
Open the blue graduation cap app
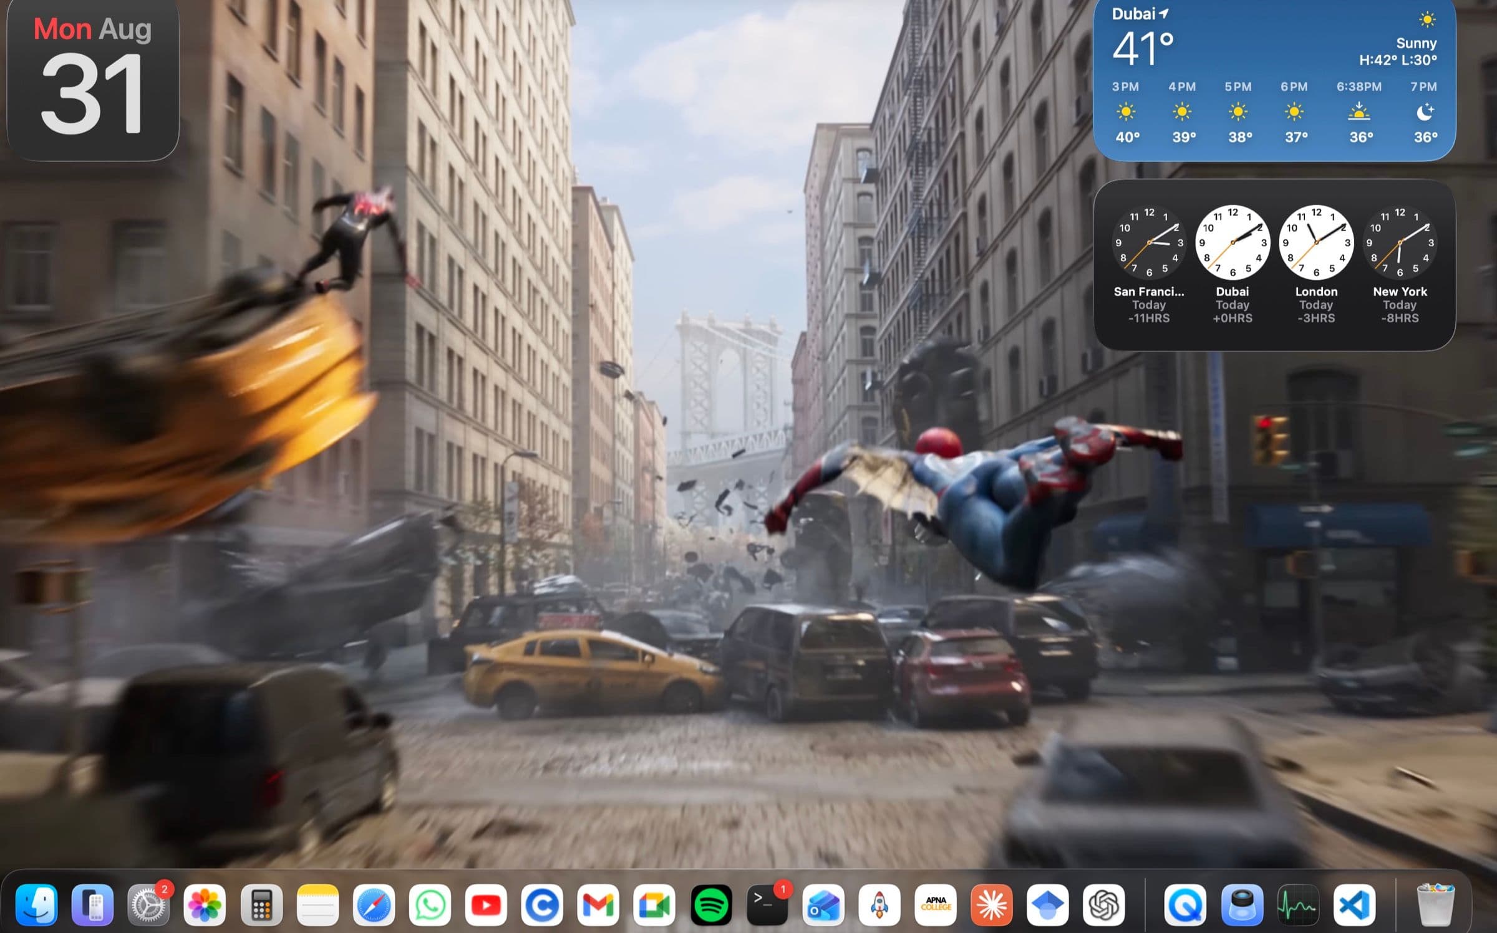click(x=1048, y=904)
